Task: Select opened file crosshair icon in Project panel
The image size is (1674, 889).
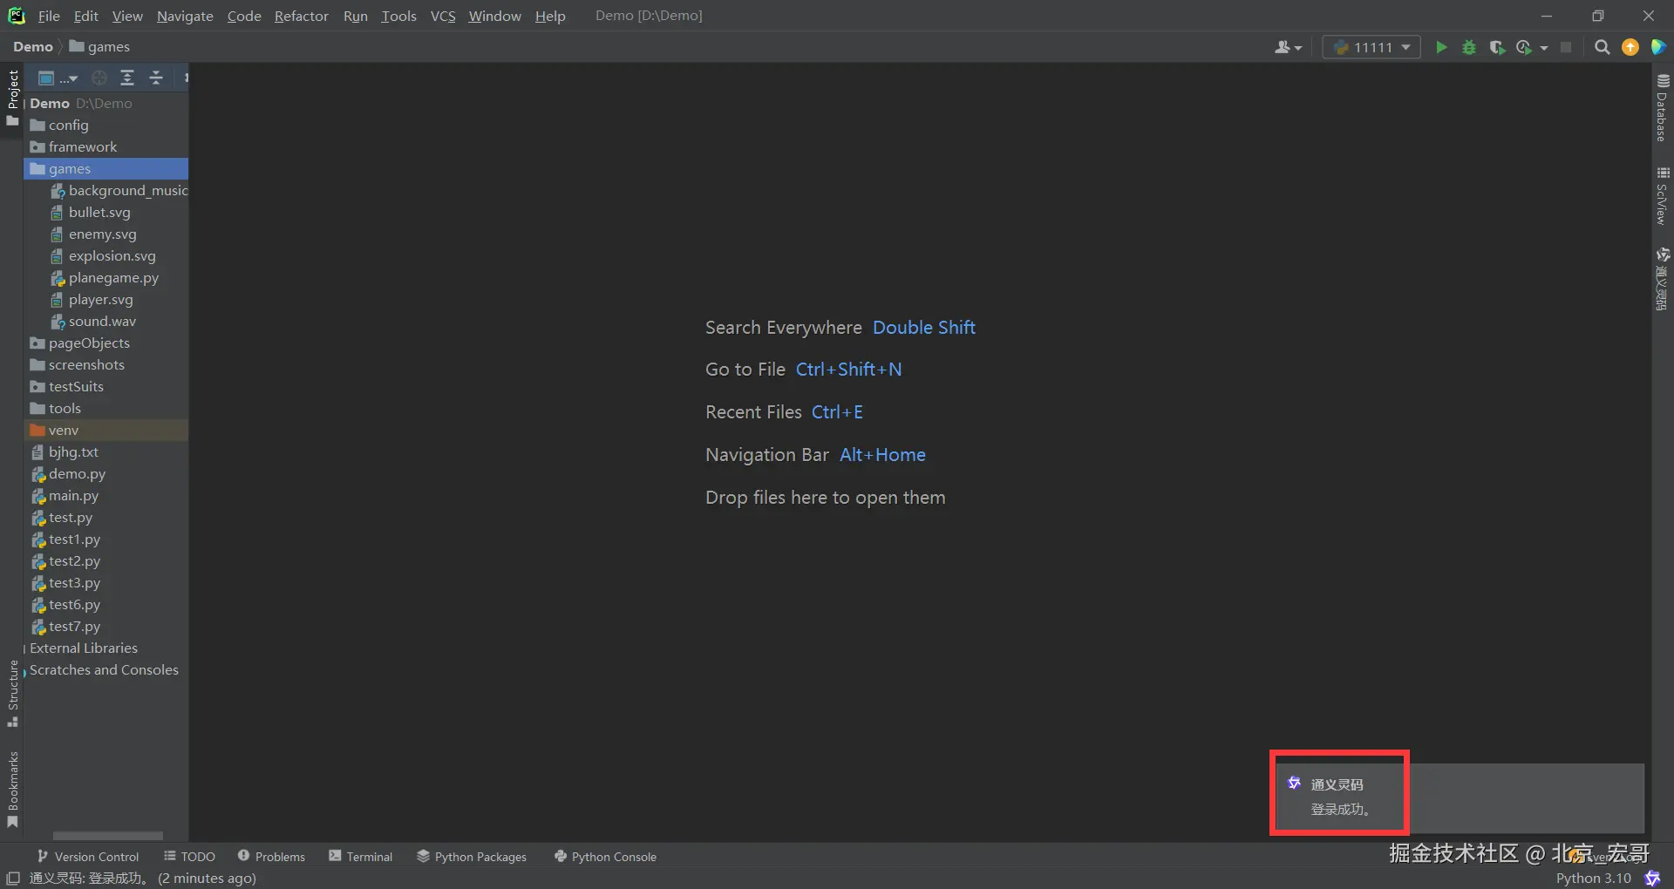Action: click(x=99, y=78)
